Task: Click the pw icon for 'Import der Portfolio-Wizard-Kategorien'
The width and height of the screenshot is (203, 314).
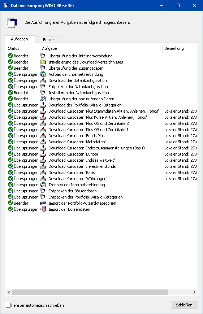Action: click(x=43, y=203)
